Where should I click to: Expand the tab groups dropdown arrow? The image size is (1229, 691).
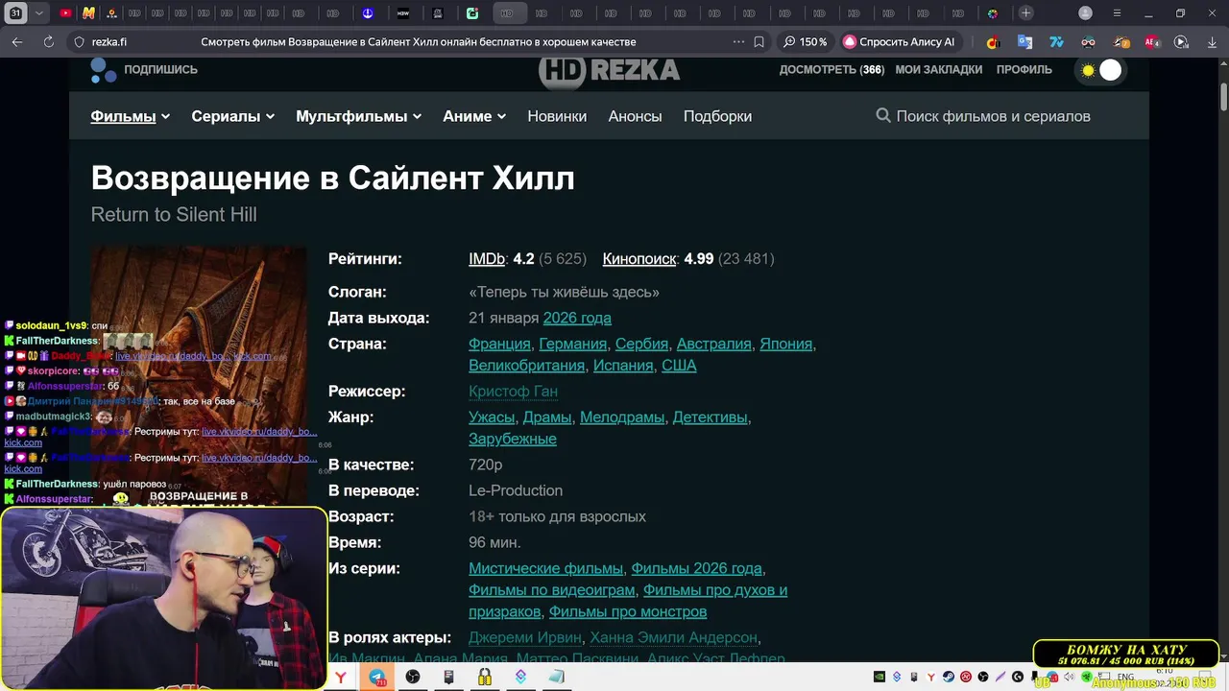(x=38, y=13)
